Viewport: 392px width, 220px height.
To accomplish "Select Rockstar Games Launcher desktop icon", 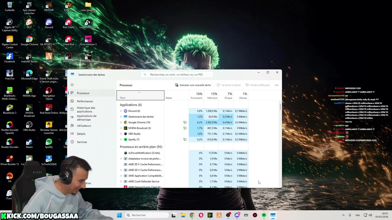I will (49, 128).
